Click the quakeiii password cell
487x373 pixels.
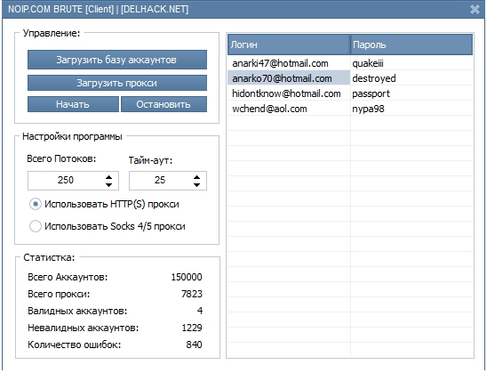pos(411,63)
